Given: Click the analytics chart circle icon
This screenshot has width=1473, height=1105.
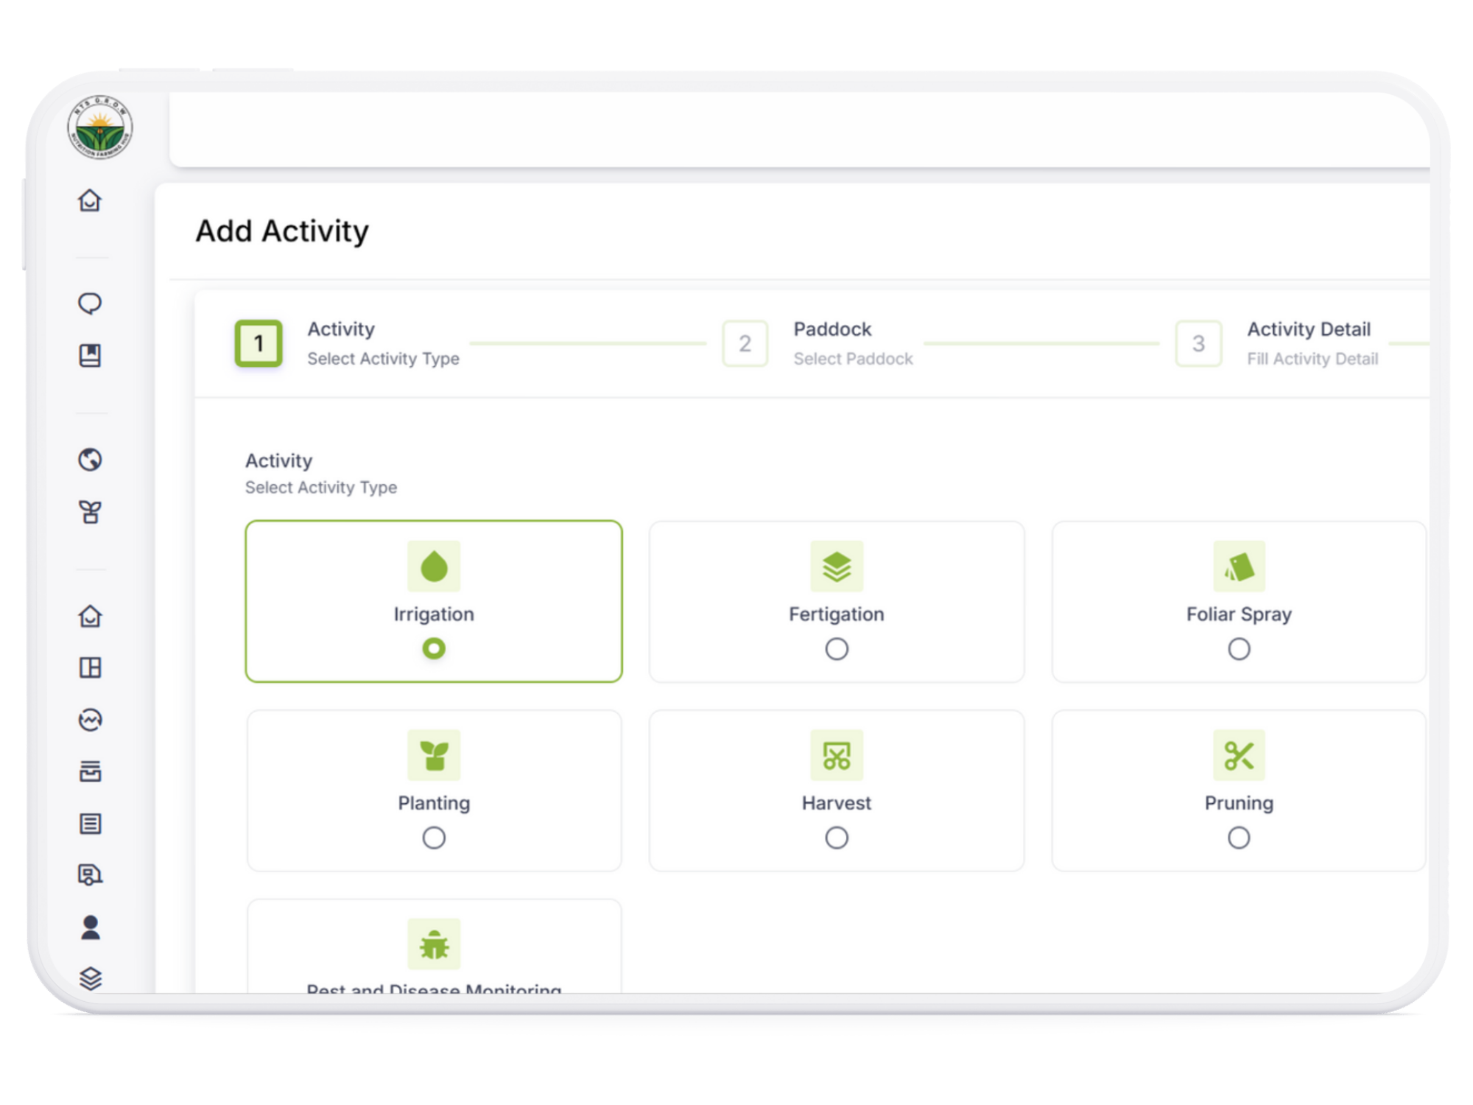Looking at the screenshot, I should [x=90, y=720].
